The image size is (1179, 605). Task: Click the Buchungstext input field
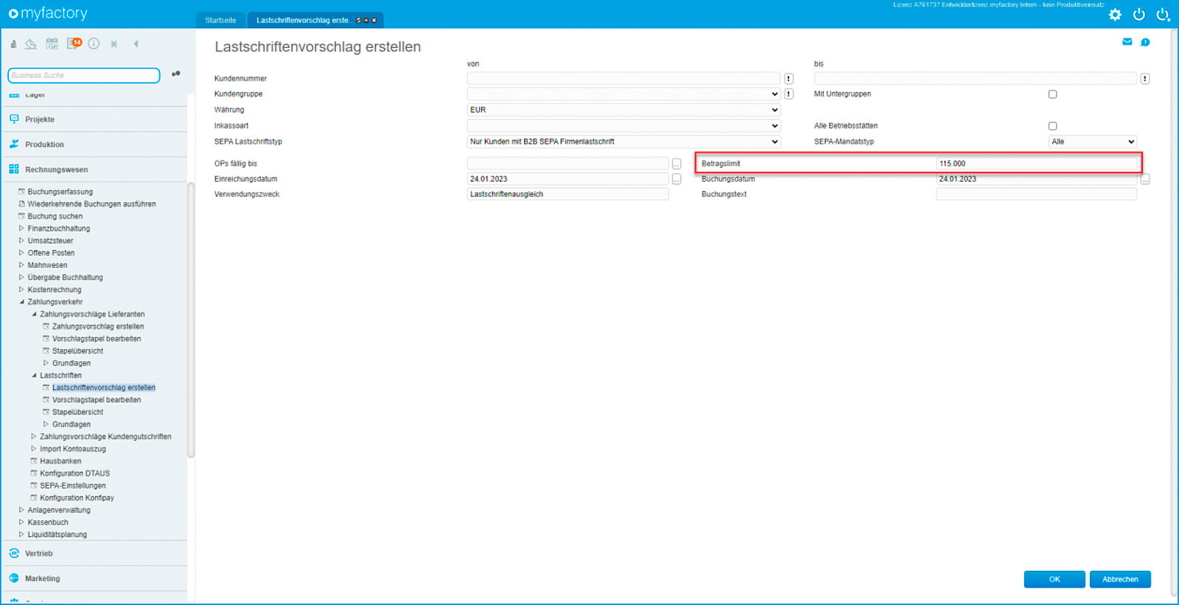(x=1037, y=194)
